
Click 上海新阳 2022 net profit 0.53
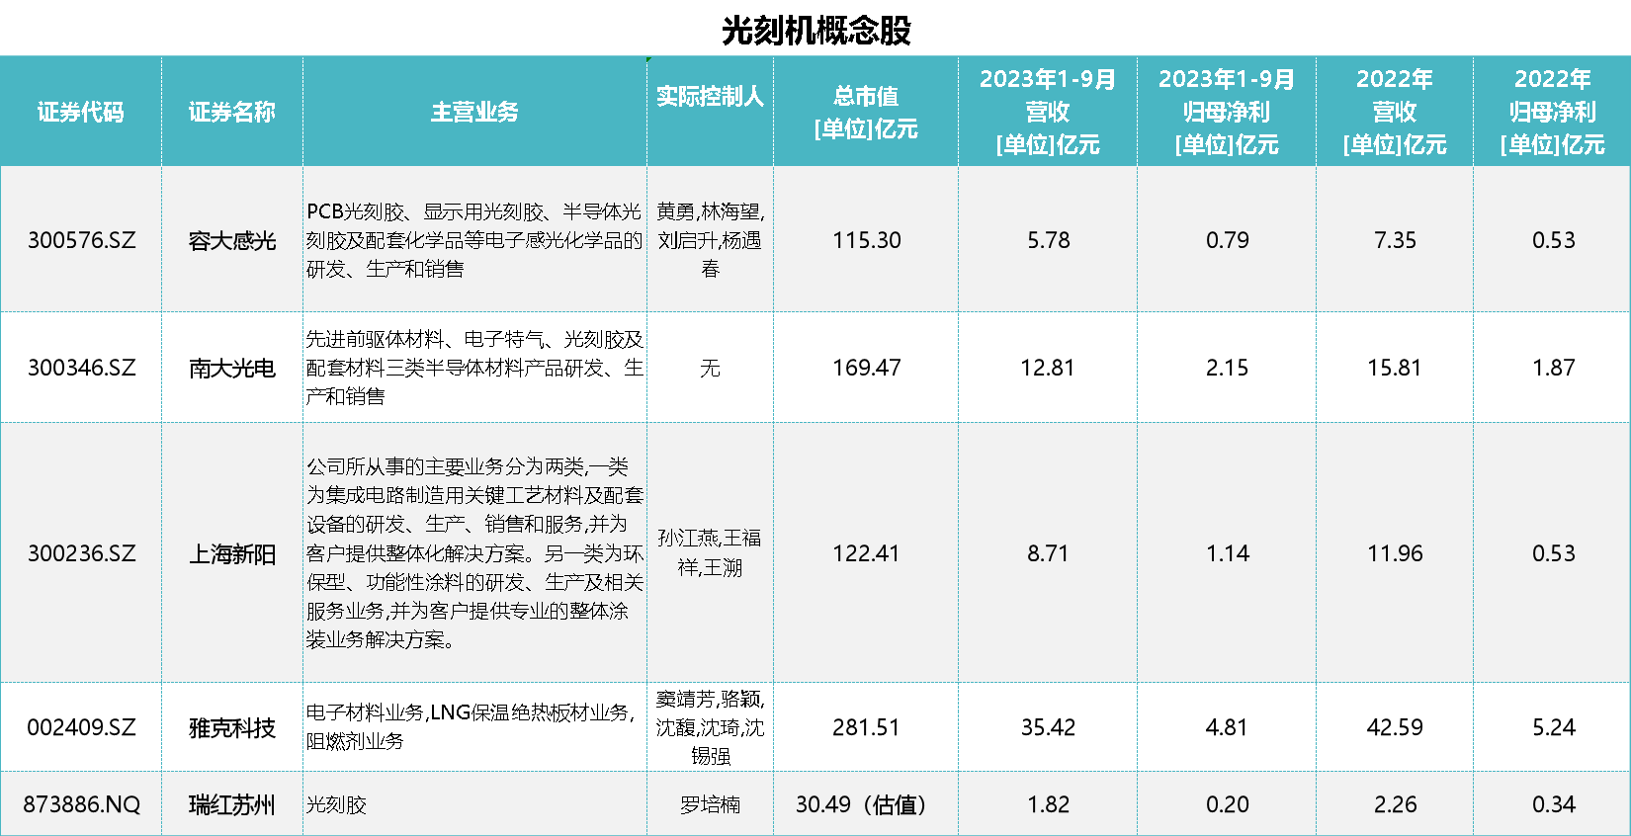coord(1553,553)
